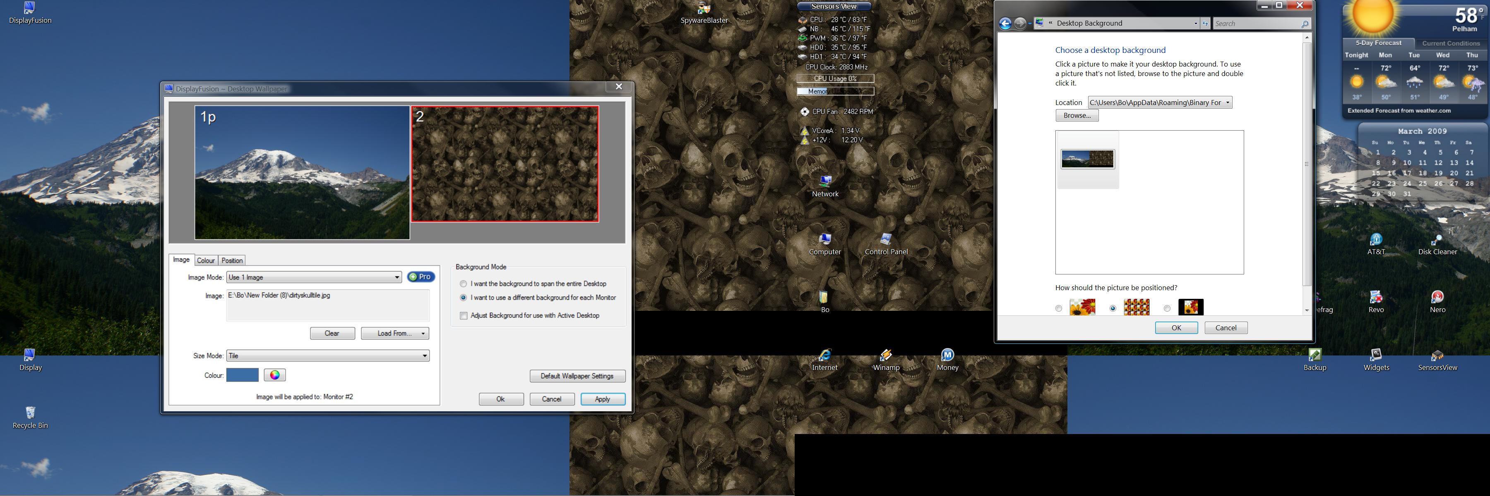Select span the entire Desktop option
1490x496 pixels.
463,284
